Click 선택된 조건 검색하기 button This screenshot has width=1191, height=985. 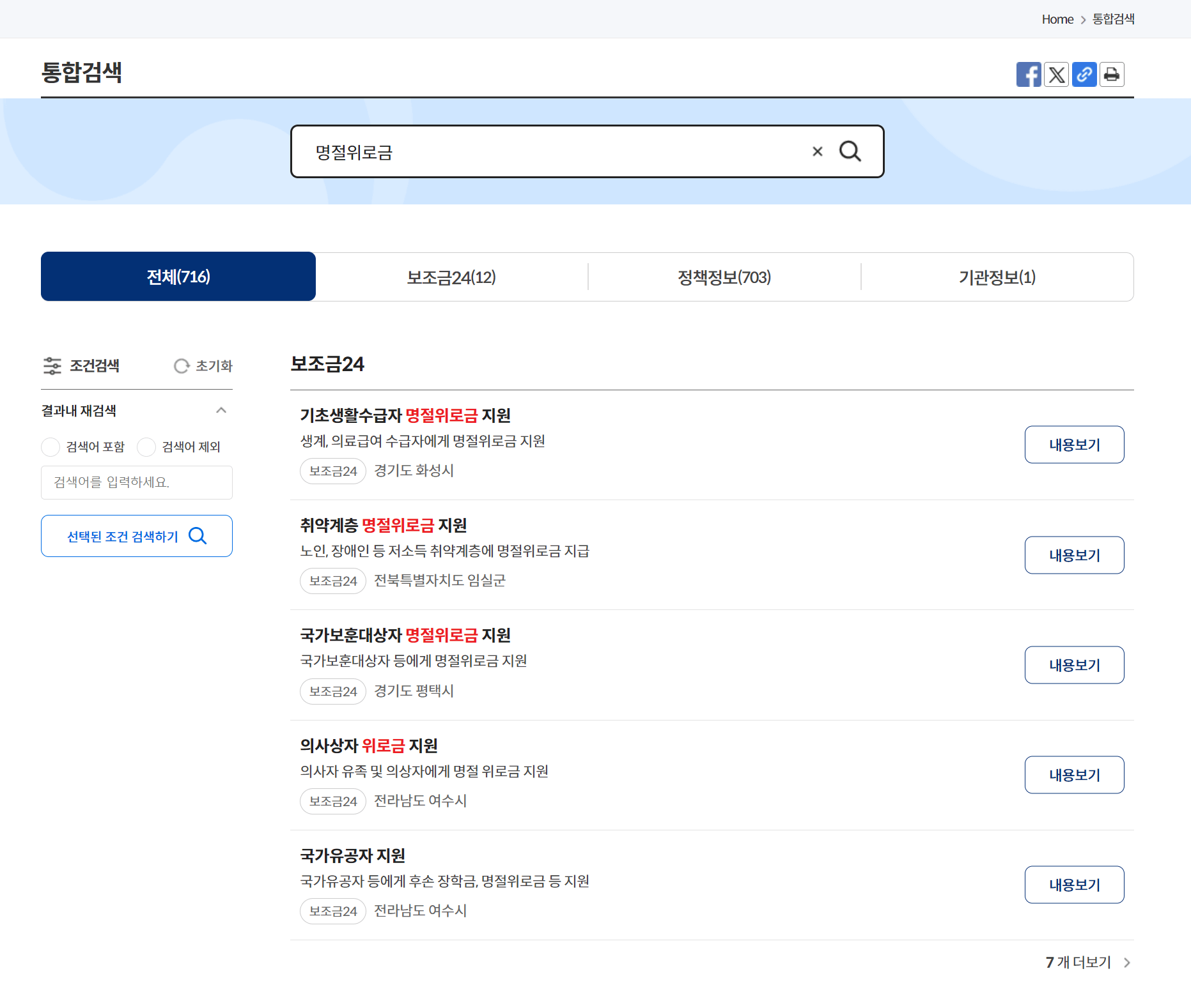tap(136, 536)
